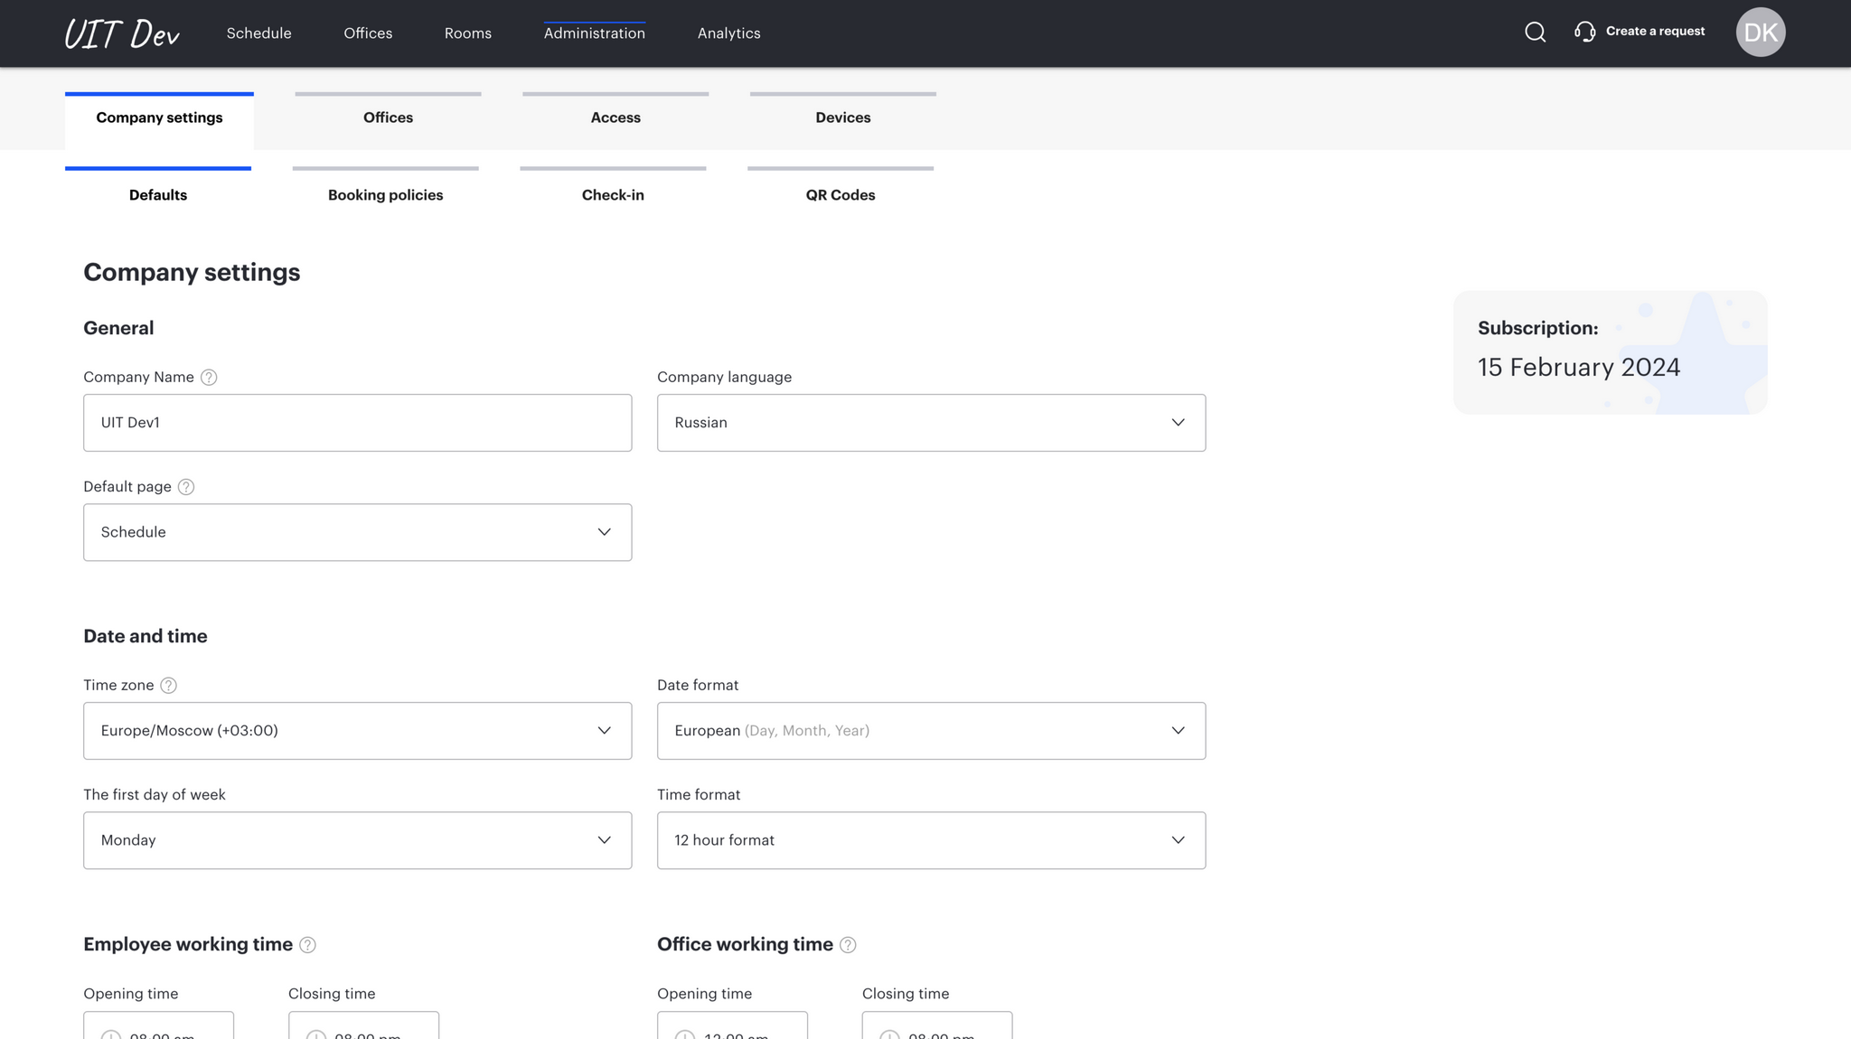Open the Default page Schedule dropdown
1851x1039 pixels.
[357, 532]
